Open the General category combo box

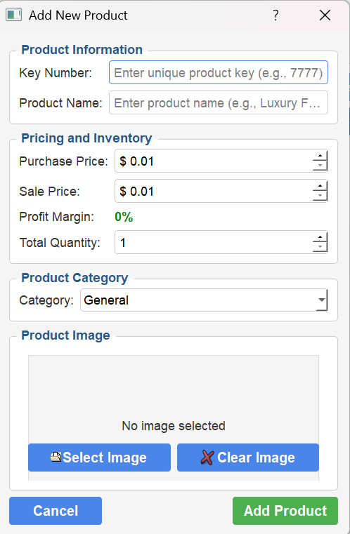coord(204,300)
